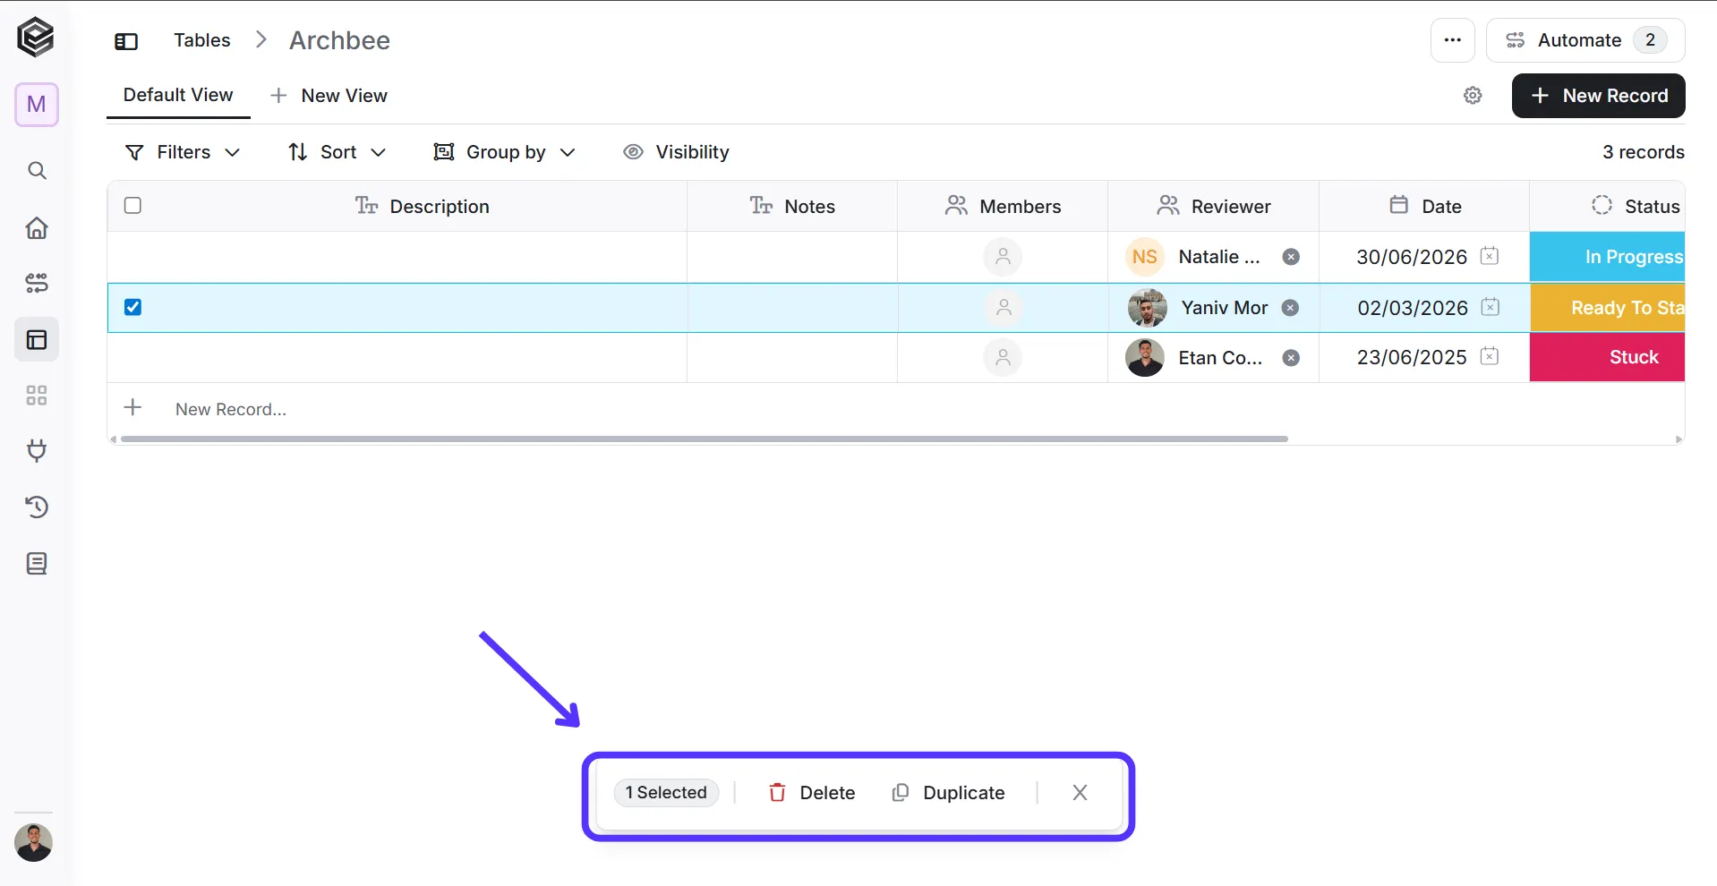Viewport: 1717px width, 886px height.
Task: Open the Group by dropdown
Action: click(504, 152)
